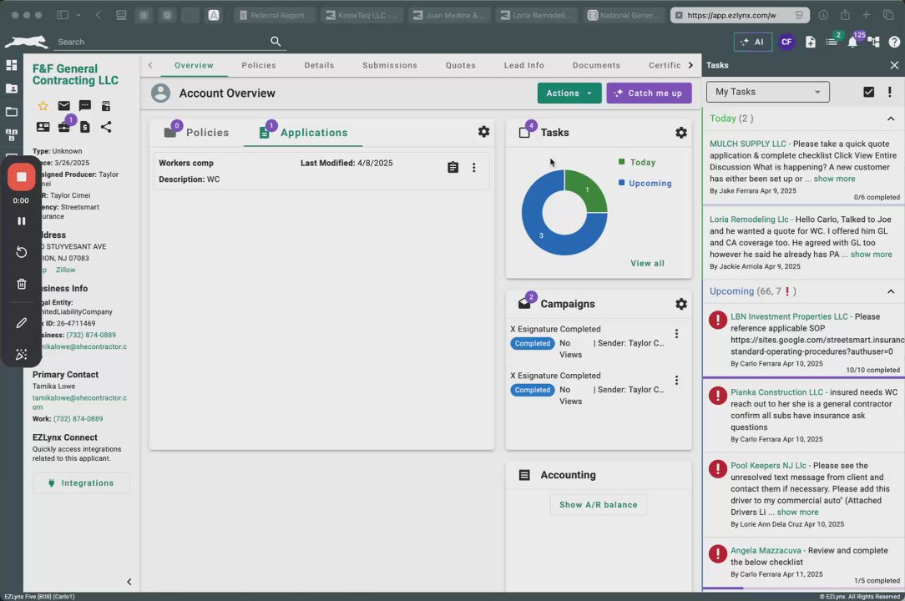Open the CF user profile avatar

[x=786, y=42]
